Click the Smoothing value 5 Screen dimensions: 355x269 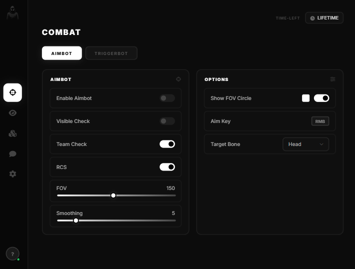173,213
